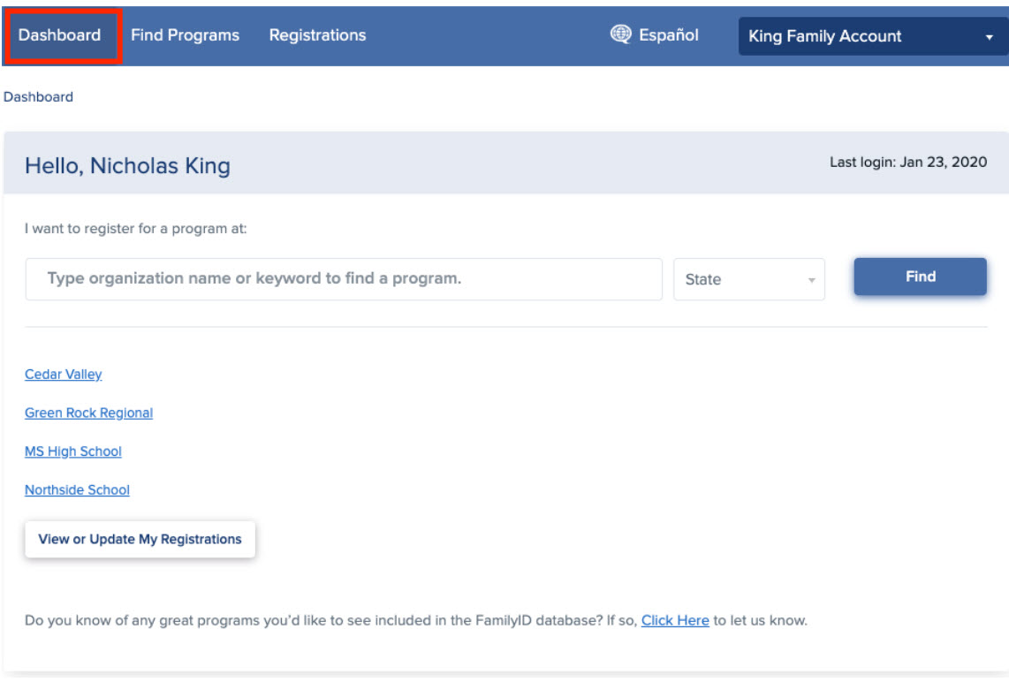
Task: Select the MS High School link
Action: coord(73,451)
